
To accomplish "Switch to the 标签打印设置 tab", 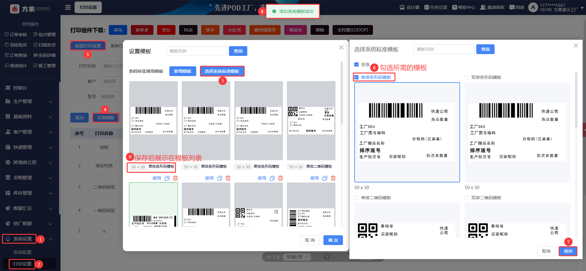I will click(x=88, y=46).
